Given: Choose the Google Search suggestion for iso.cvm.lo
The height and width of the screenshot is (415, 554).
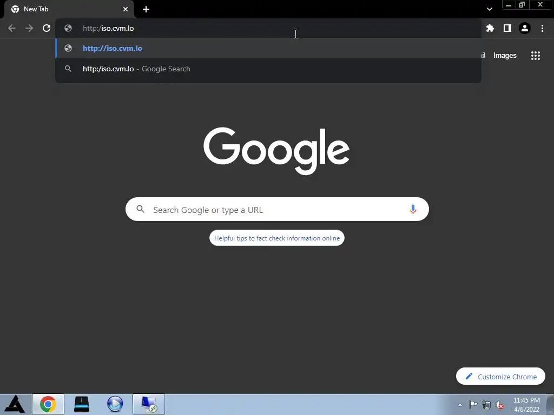Looking at the screenshot, I should pos(268,69).
